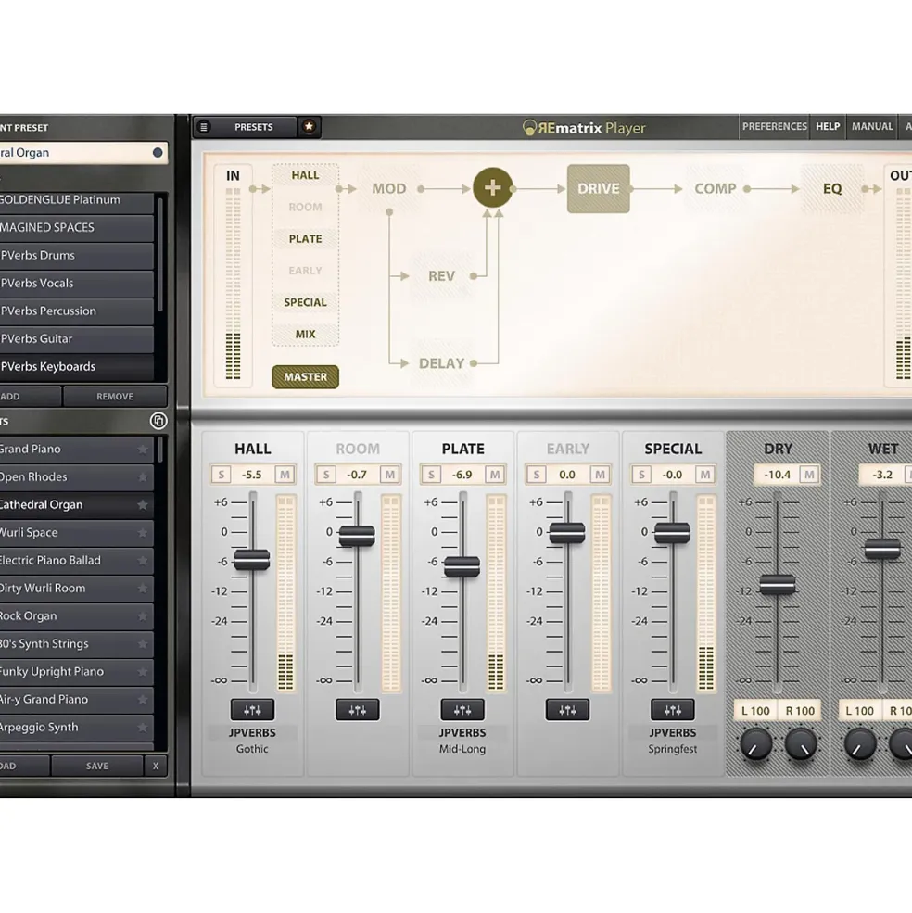Click the REMOVE bank button
The height and width of the screenshot is (913, 912).
(x=115, y=397)
